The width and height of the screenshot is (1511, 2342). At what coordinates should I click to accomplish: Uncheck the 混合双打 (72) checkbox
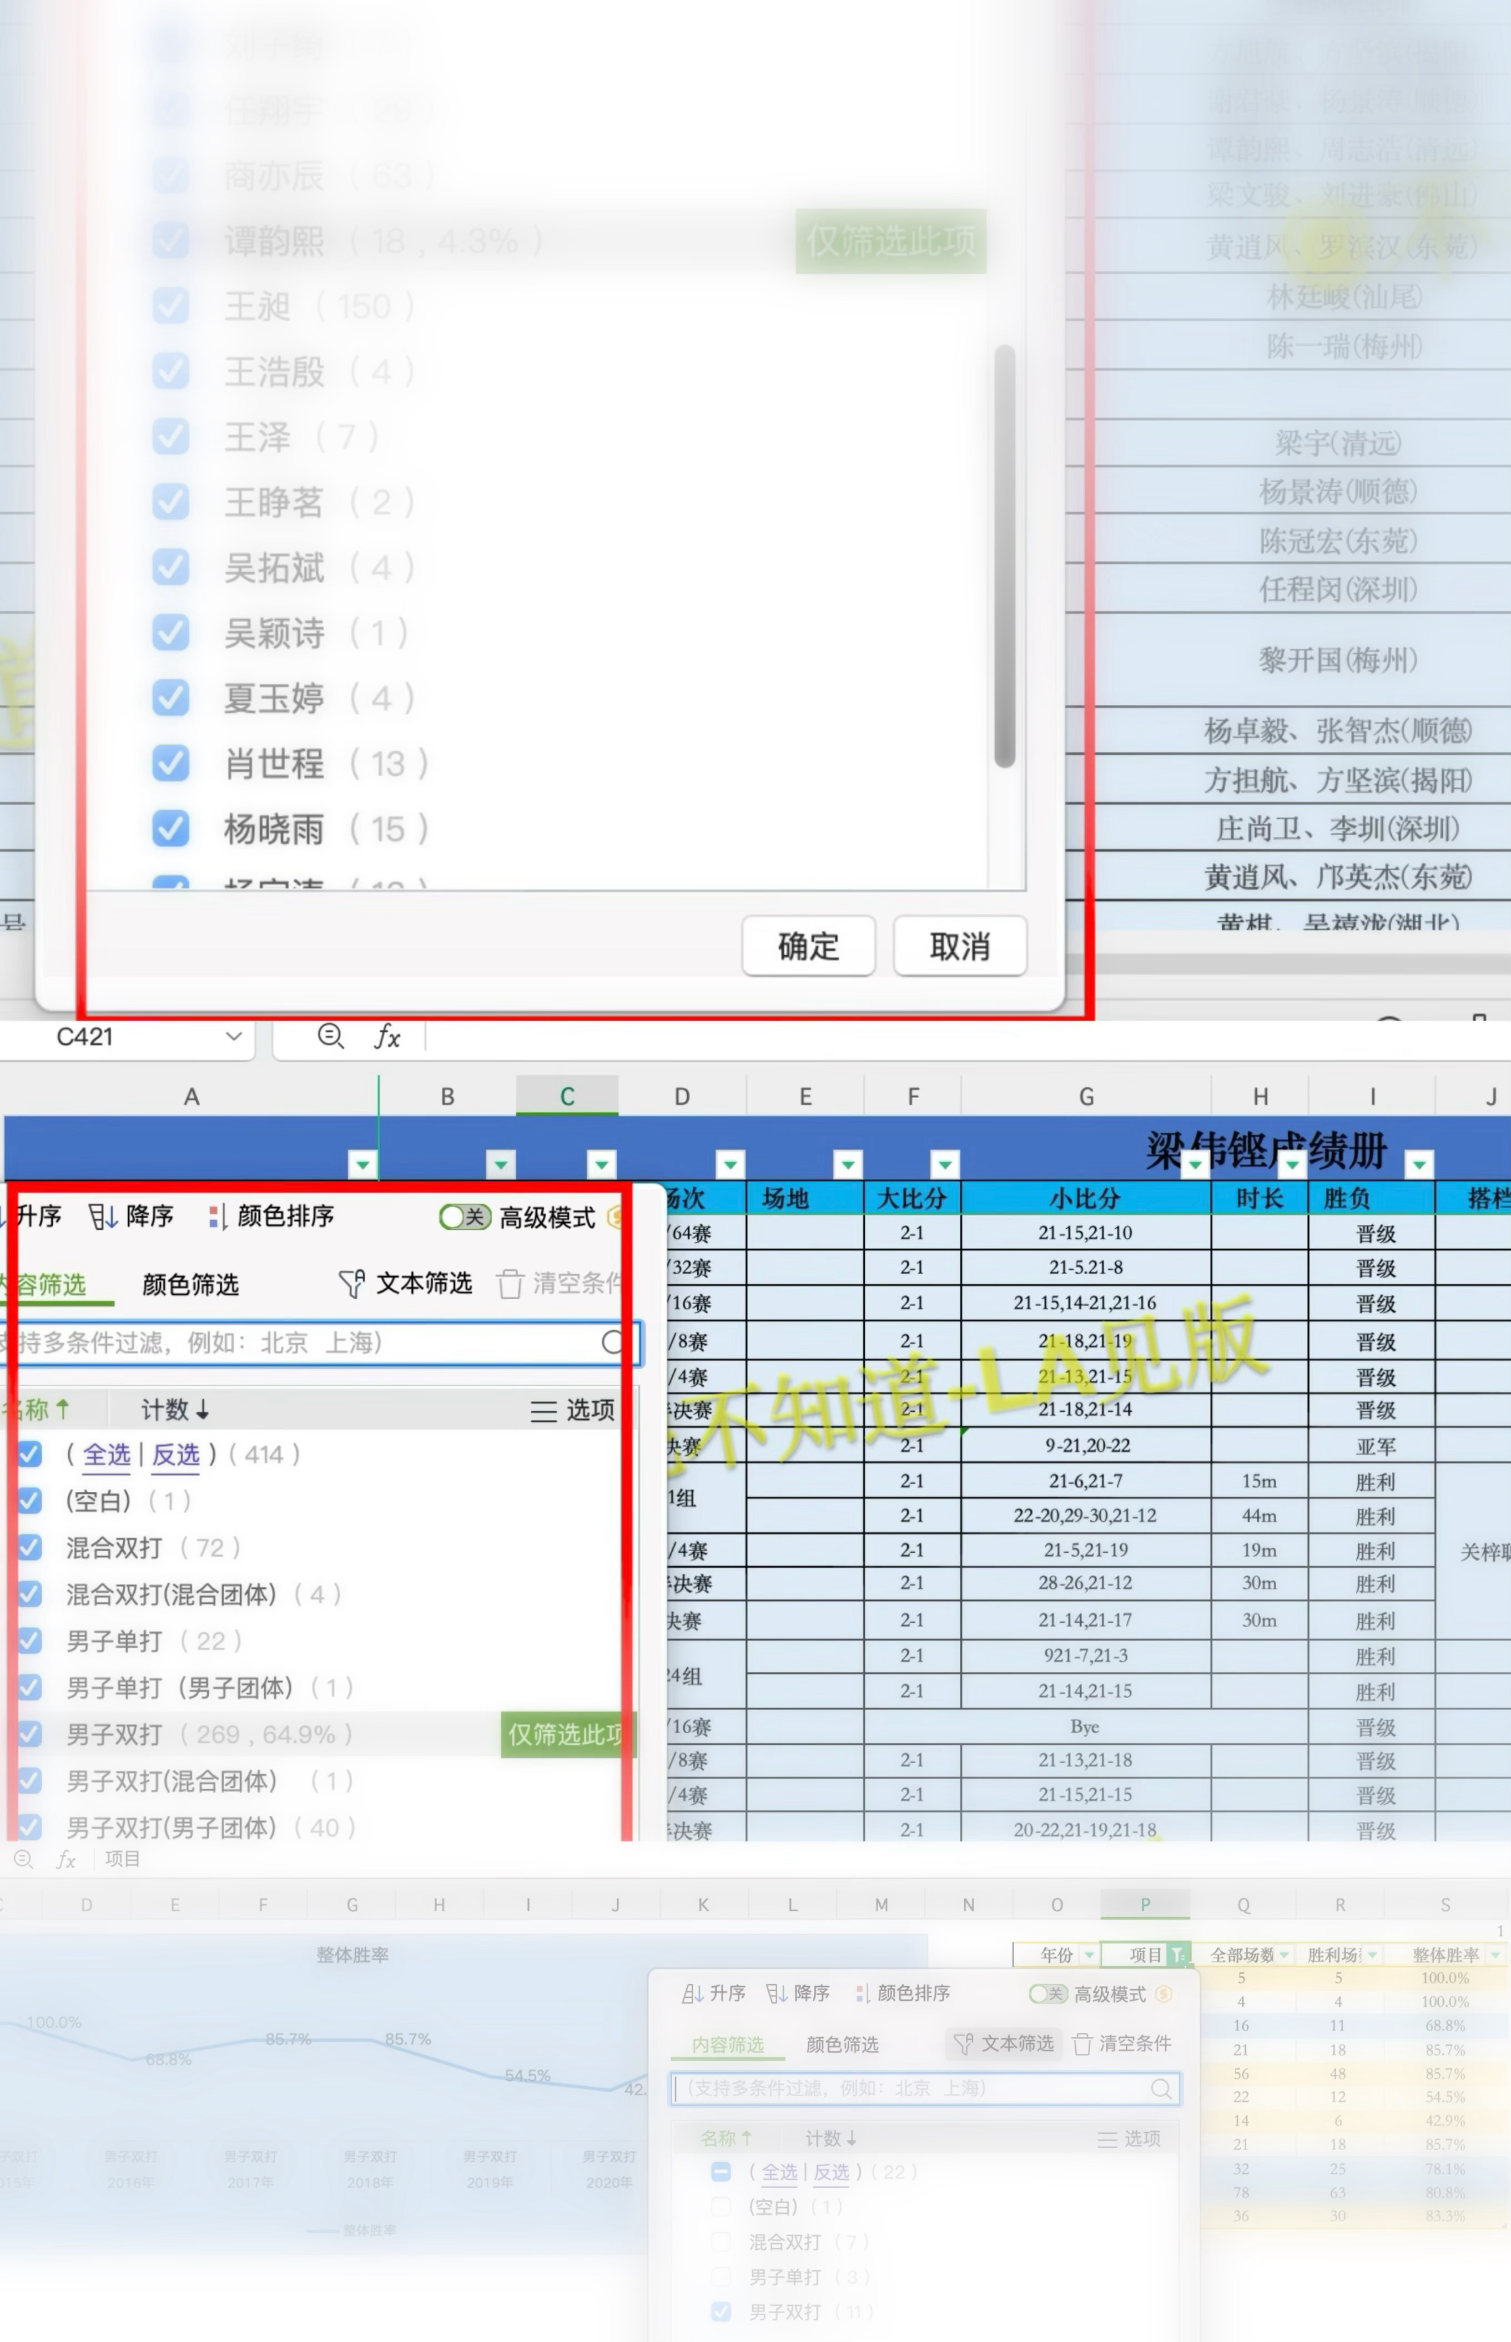31,1547
